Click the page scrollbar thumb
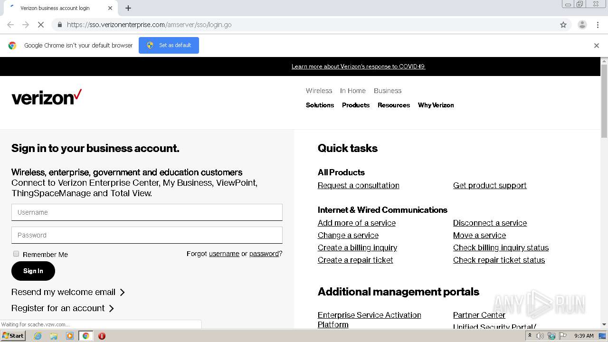 point(604,100)
